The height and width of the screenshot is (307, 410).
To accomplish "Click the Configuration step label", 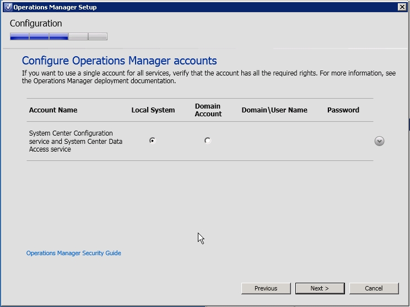I will point(36,24).
